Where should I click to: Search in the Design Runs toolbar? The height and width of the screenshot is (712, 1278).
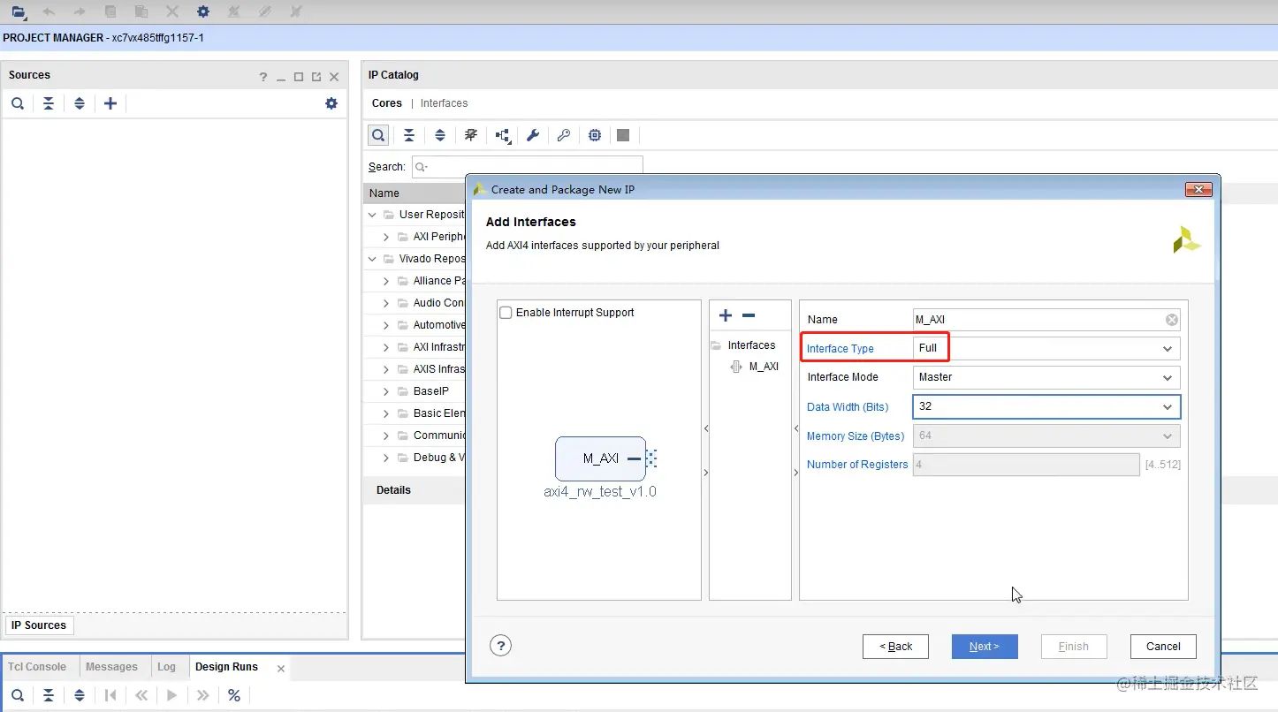(18, 695)
